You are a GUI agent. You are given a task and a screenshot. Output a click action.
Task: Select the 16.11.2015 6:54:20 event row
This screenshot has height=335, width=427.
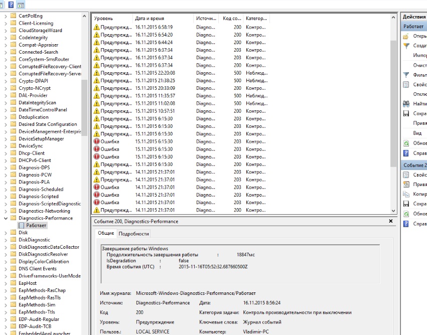(x=180, y=35)
